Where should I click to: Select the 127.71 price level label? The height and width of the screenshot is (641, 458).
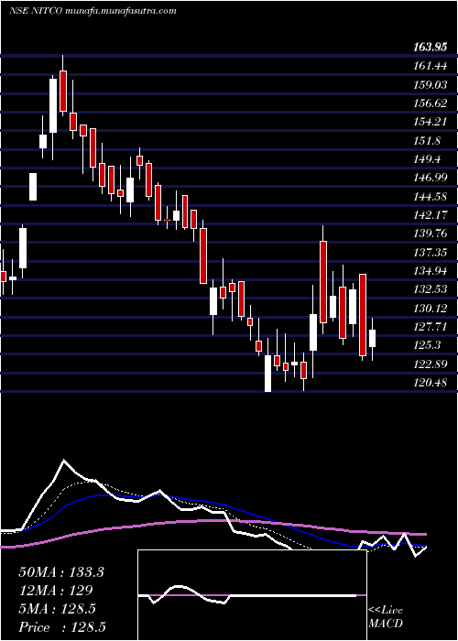[x=432, y=327]
